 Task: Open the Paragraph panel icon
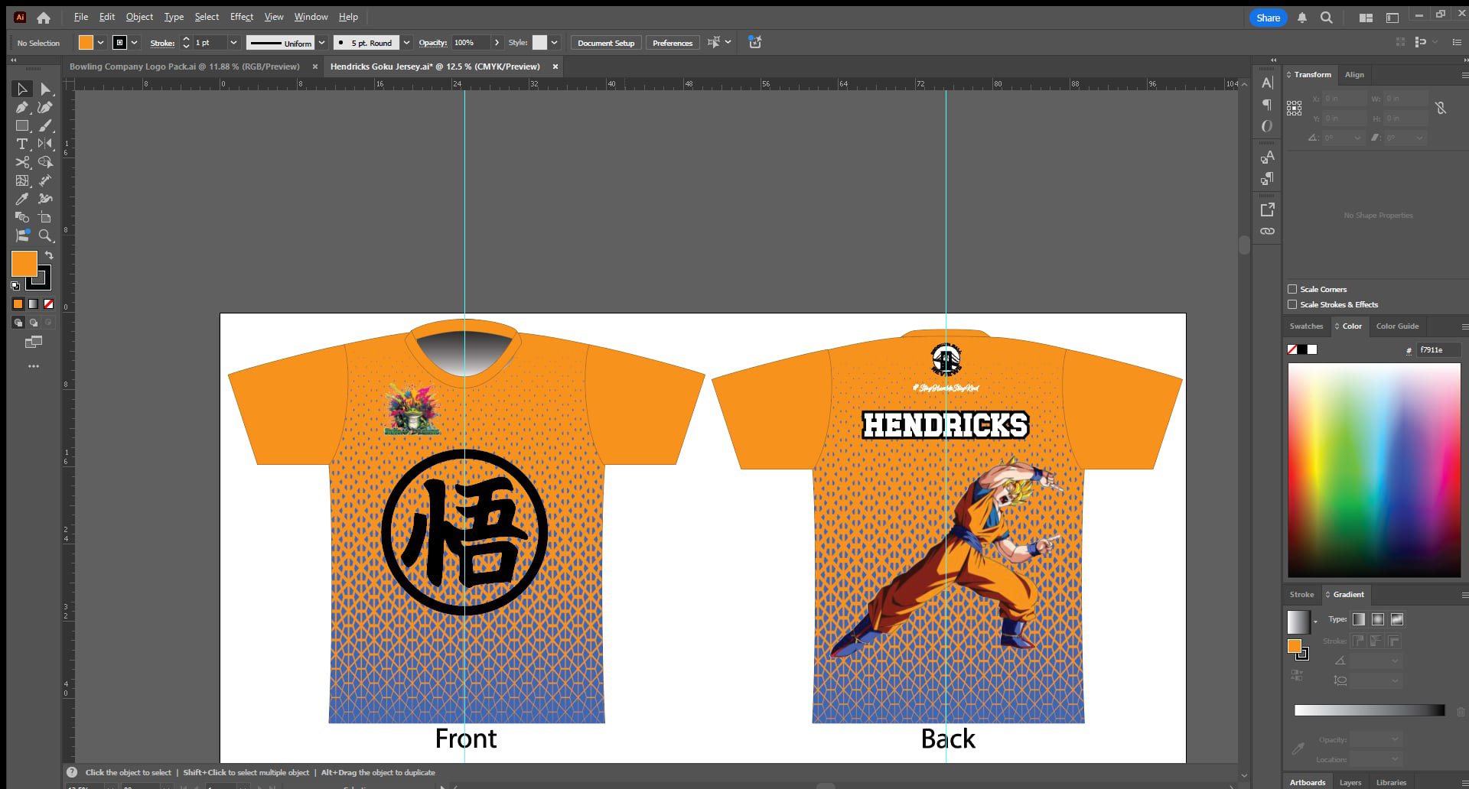click(1267, 104)
